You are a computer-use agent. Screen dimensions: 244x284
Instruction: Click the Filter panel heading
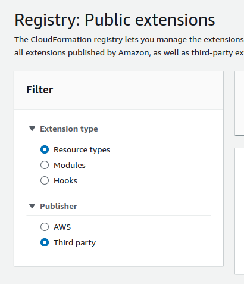click(x=40, y=90)
